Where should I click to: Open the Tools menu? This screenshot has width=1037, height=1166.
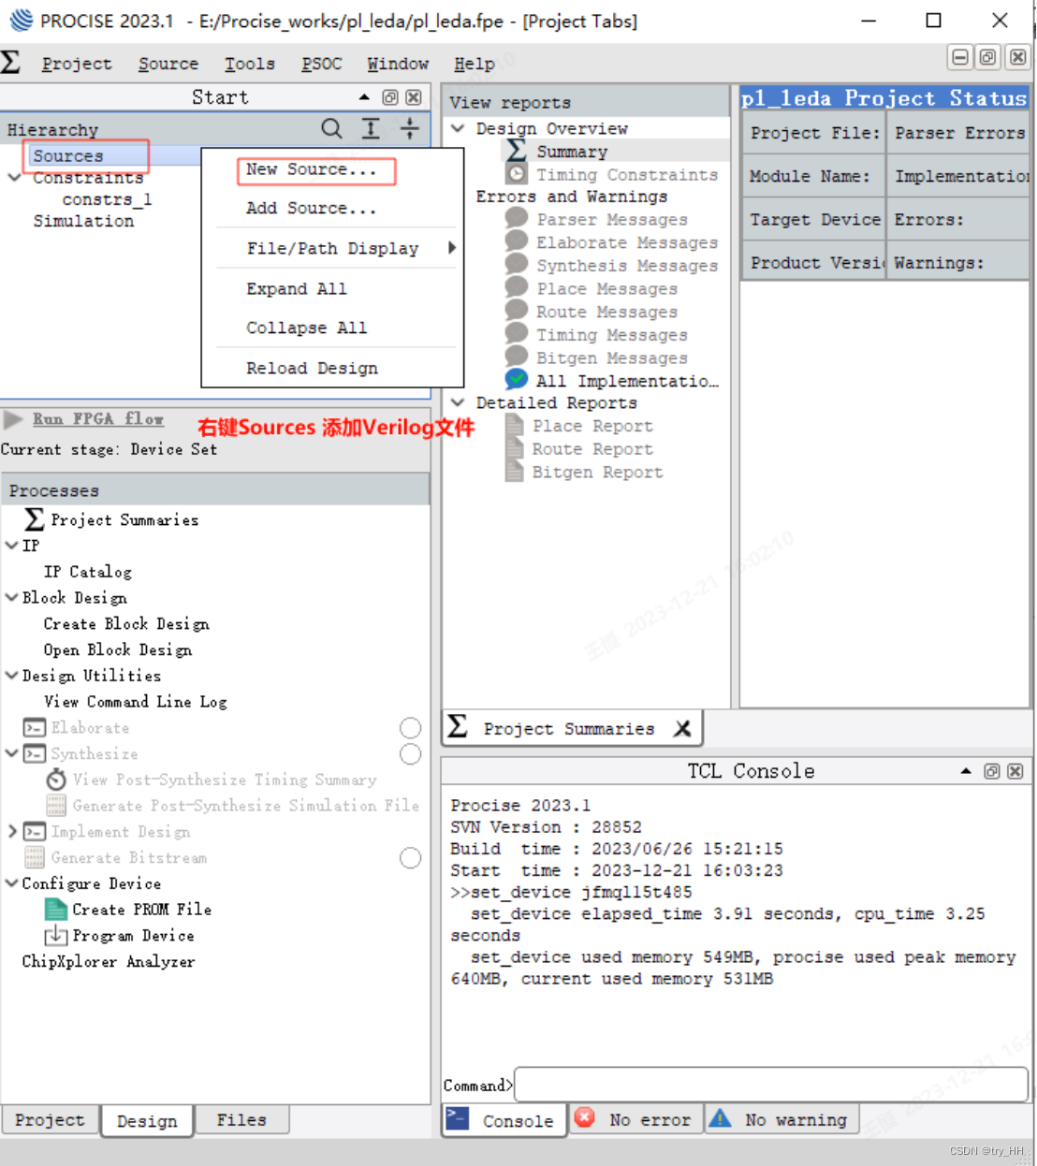250,64
